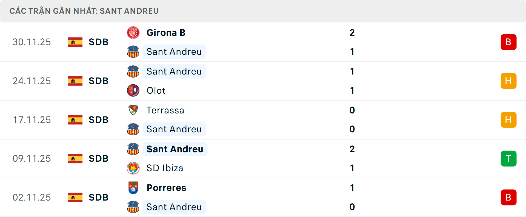Click the Girona B club crest
The width and height of the screenshot is (526, 217).
click(x=133, y=33)
